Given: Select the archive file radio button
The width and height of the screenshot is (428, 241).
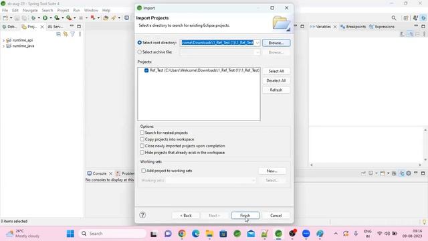Looking at the screenshot, I should 140,52.
